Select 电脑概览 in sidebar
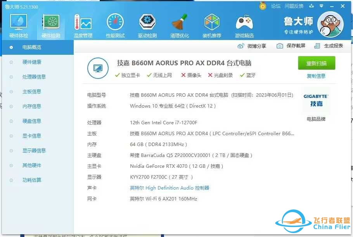Viewport: 353px width, 237px height. coord(38,47)
